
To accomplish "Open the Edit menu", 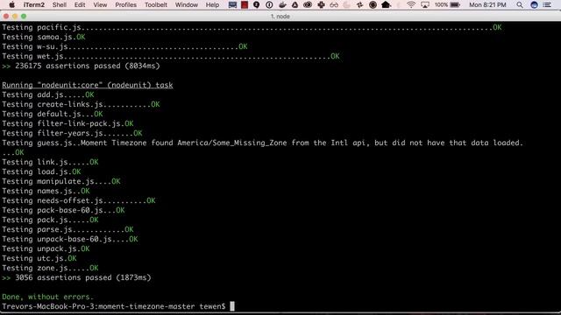I will pyautogui.click(x=80, y=4).
